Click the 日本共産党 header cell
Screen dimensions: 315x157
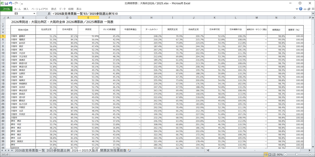67,30
